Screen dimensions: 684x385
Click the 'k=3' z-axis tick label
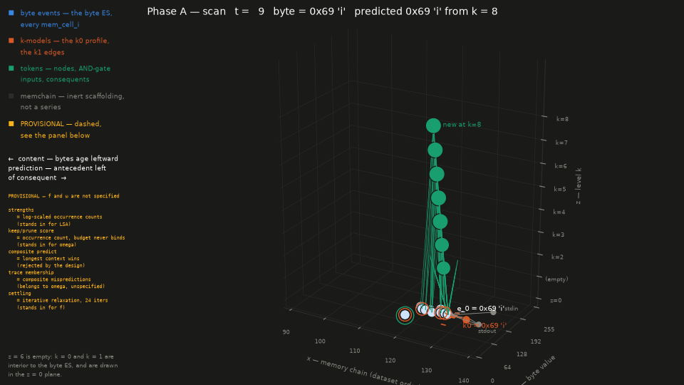(558, 235)
